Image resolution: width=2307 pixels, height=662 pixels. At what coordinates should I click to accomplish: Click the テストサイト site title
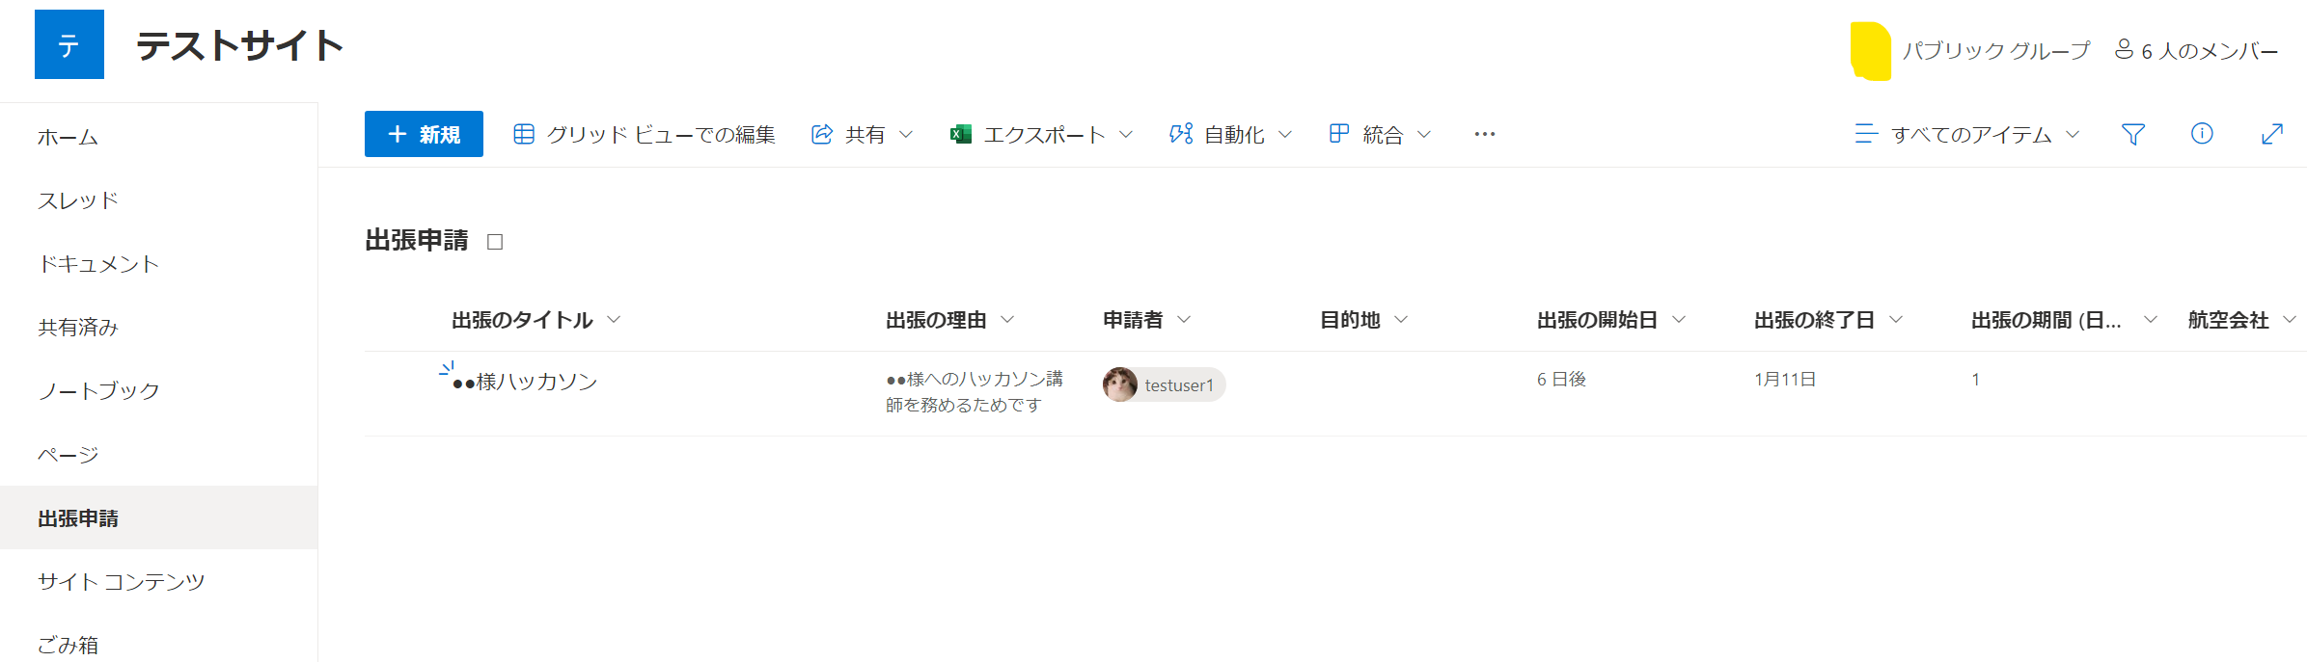pyautogui.click(x=240, y=45)
